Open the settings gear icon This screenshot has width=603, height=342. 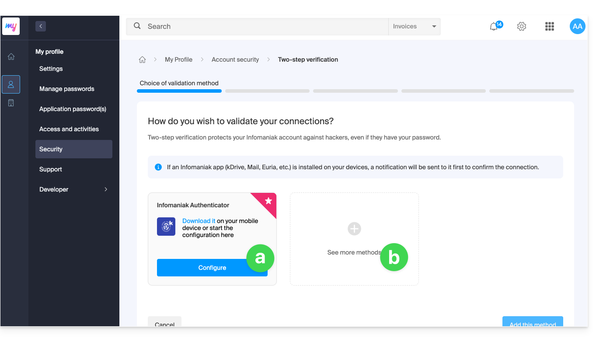tap(521, 27)
